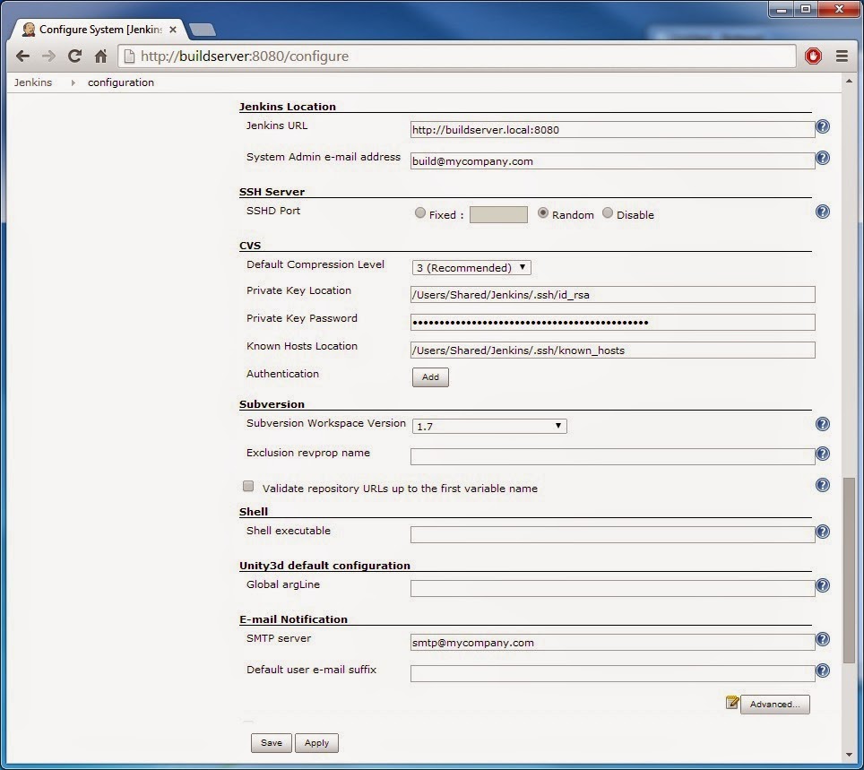Click the Fixed port number field
The width and height of the screenshot is (864, 770).
tap(498, 214)
